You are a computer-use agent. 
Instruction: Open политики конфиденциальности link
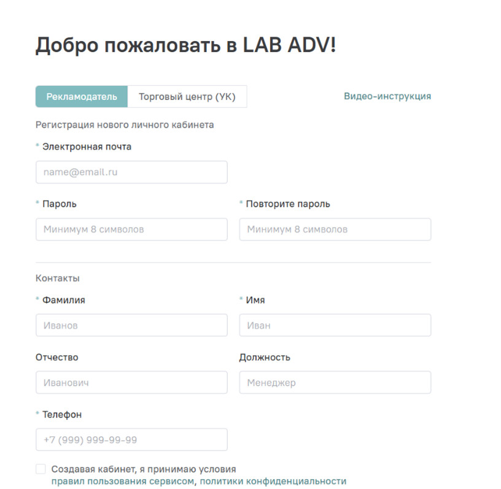click(x=273, y=481)
